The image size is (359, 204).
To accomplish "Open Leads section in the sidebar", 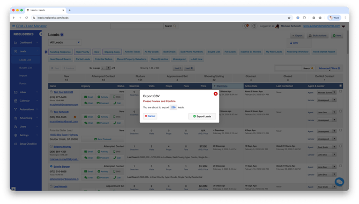I will pos(26,51).
